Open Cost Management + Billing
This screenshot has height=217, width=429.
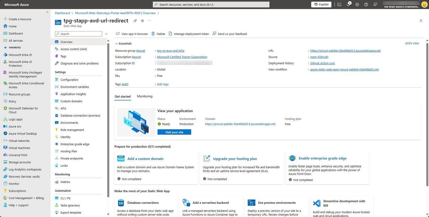point(26,198)
